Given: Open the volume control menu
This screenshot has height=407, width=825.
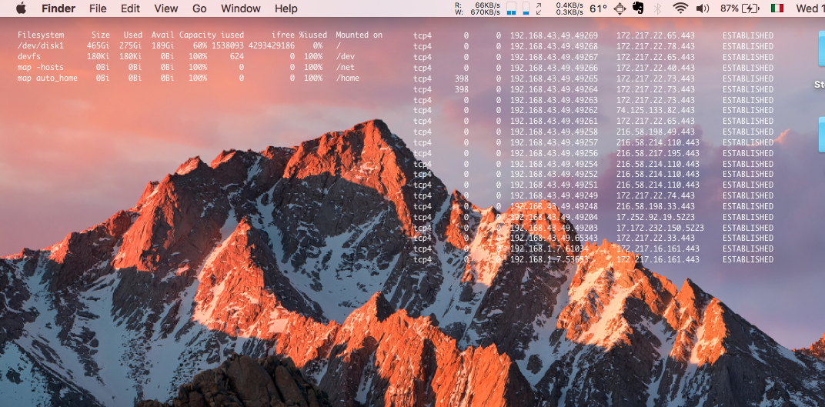Looking at the screenshot, I should pos(703,8).
